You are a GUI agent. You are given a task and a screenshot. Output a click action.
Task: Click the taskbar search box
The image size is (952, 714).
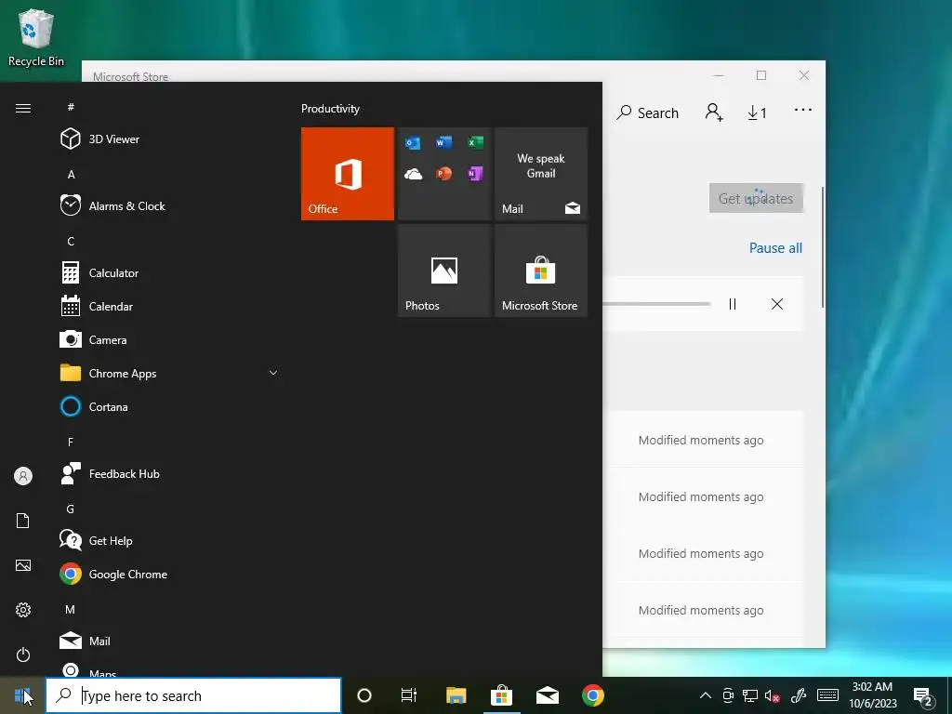[193, 695]
